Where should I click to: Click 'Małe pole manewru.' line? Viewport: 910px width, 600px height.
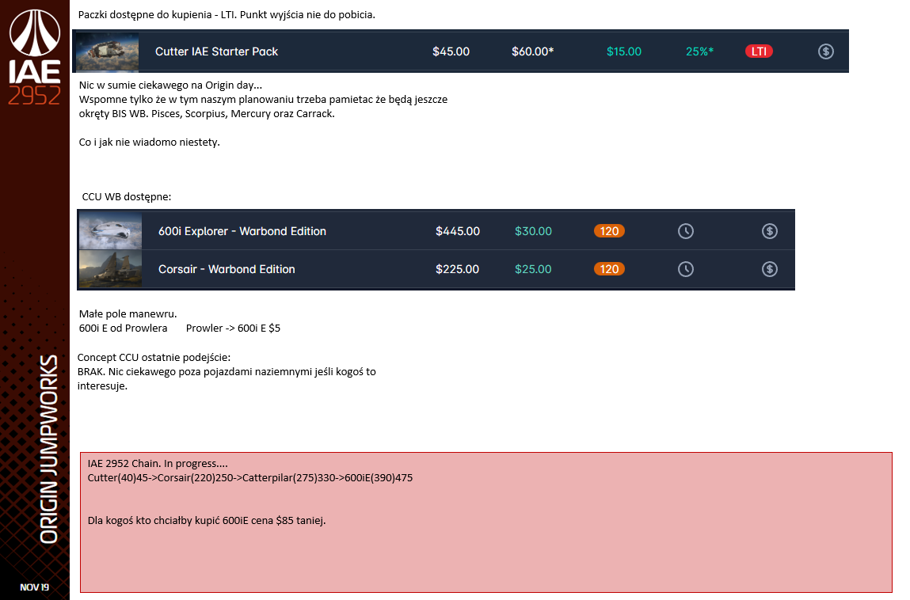[128, 314]
